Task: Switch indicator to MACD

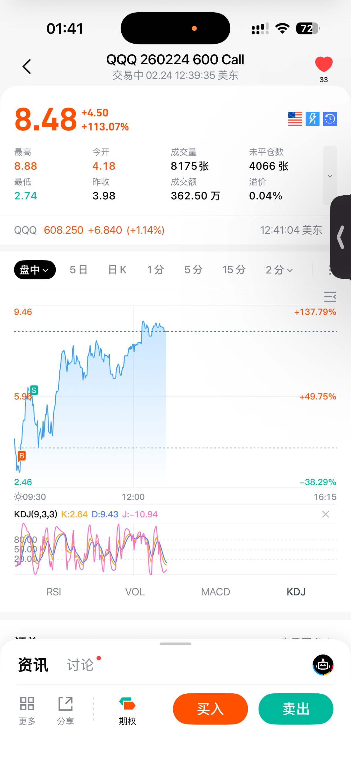Action: click(x=215, y=592)
